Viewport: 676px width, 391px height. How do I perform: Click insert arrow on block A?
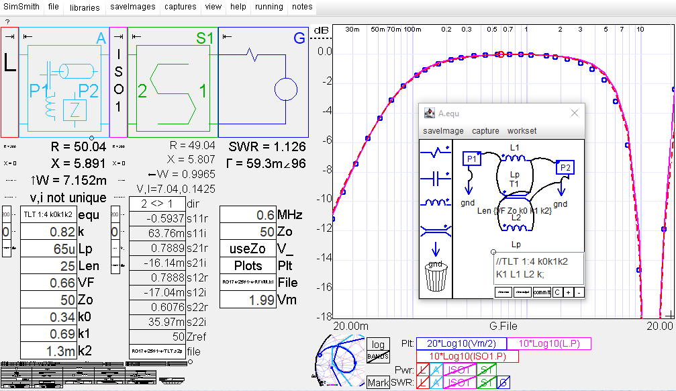click(28, 37)
